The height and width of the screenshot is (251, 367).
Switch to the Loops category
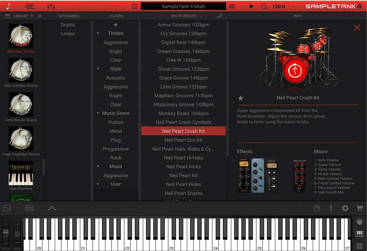coord(68,33)
